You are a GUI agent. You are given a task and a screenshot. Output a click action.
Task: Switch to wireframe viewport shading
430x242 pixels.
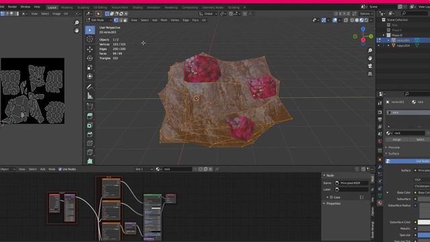click(x=352, y=20)
